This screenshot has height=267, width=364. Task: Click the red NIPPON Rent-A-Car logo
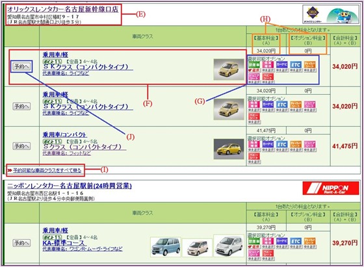pos(331,188)
